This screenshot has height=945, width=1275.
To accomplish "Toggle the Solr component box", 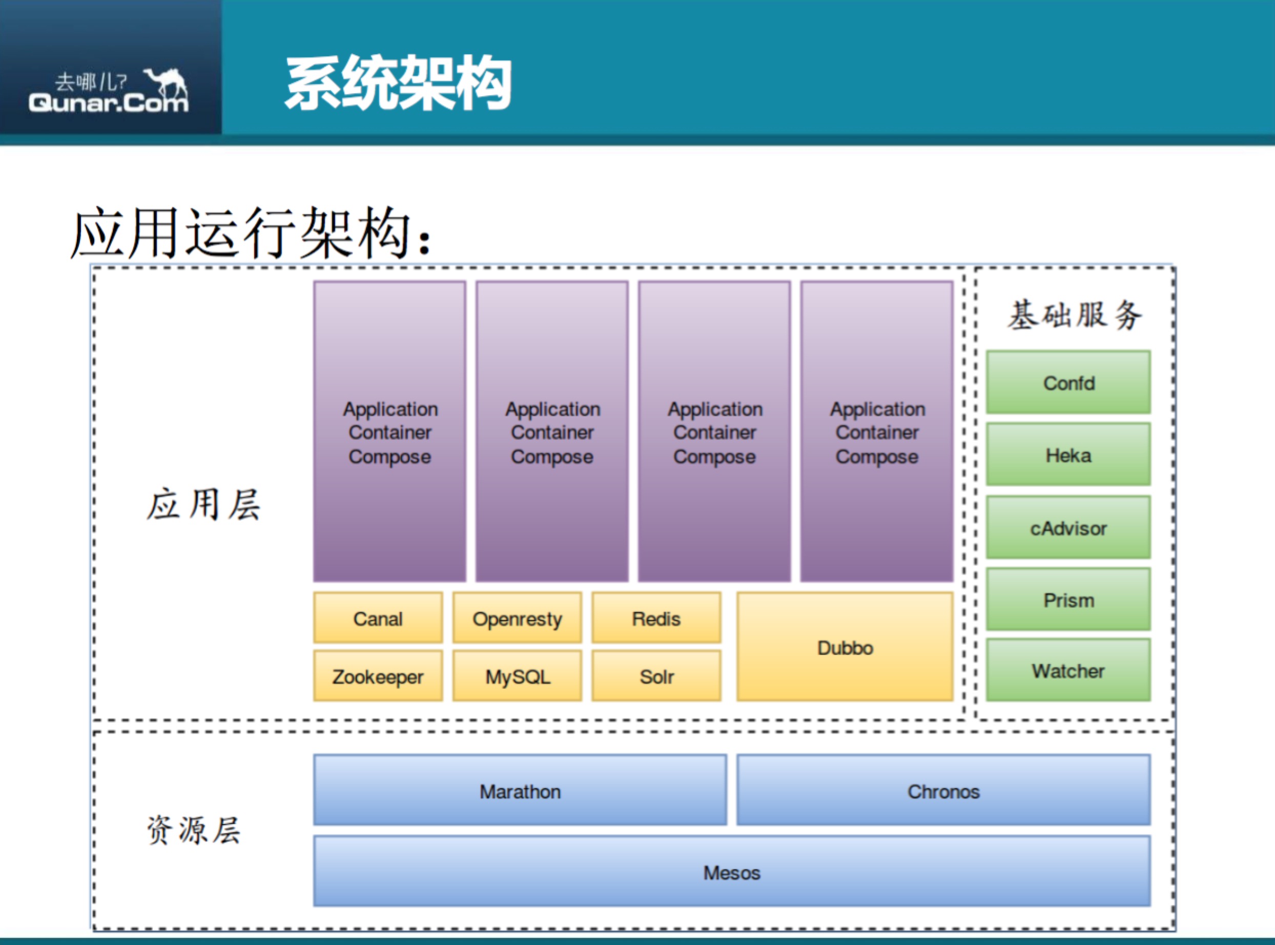I will [655, 676].
